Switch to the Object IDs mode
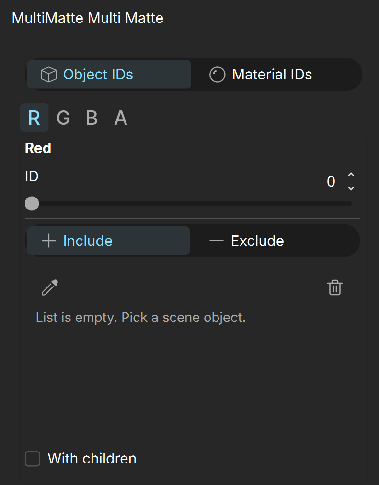 tap(109, 75)
